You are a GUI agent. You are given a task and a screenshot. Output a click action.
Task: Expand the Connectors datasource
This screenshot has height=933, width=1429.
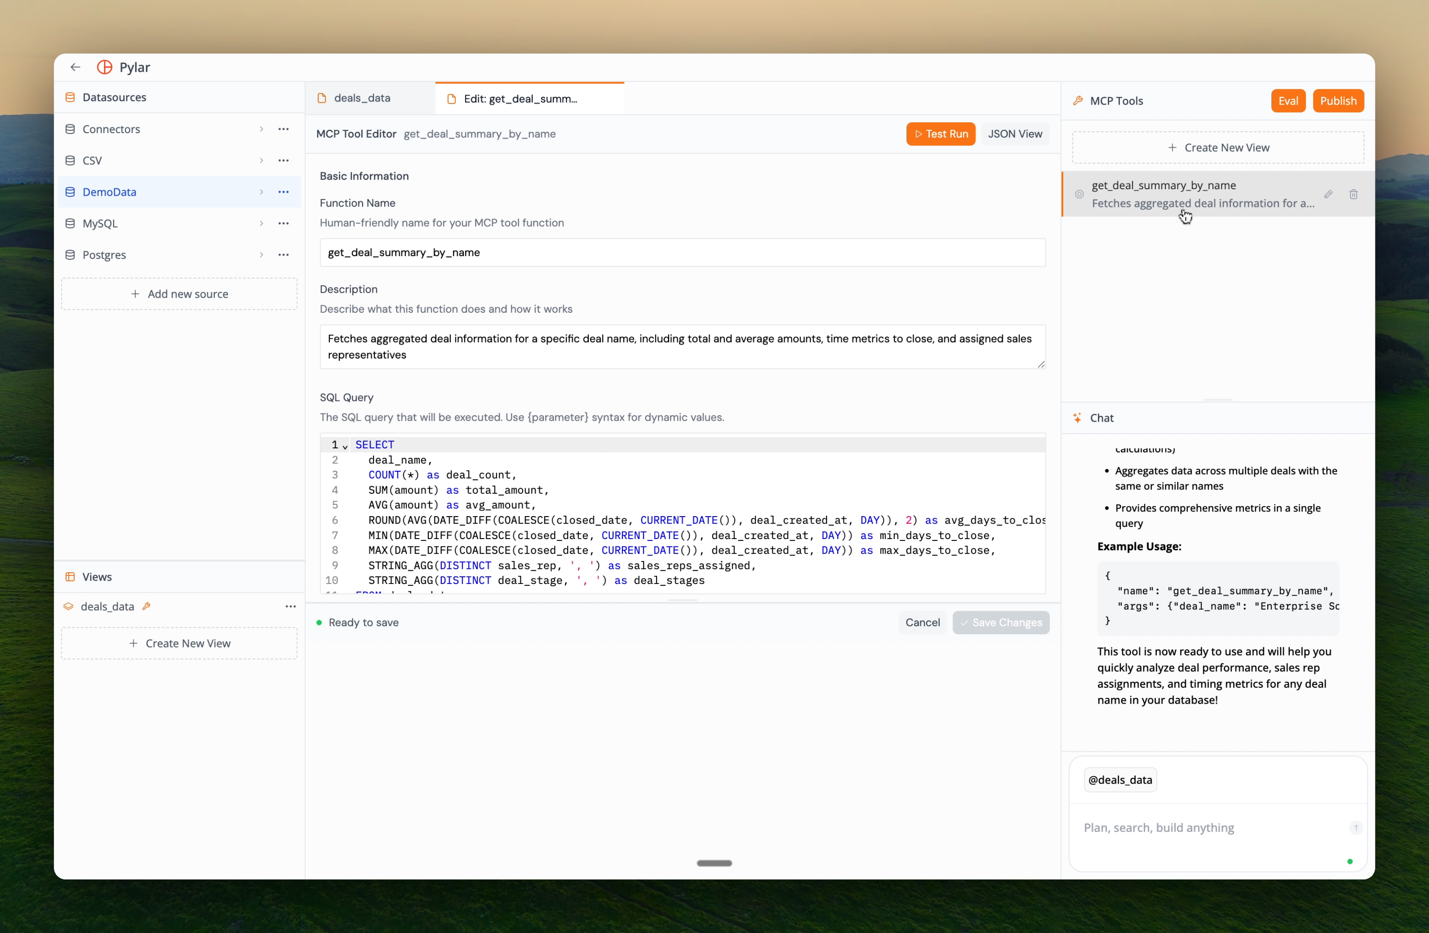pyautogui.click(x=262, y=128)
